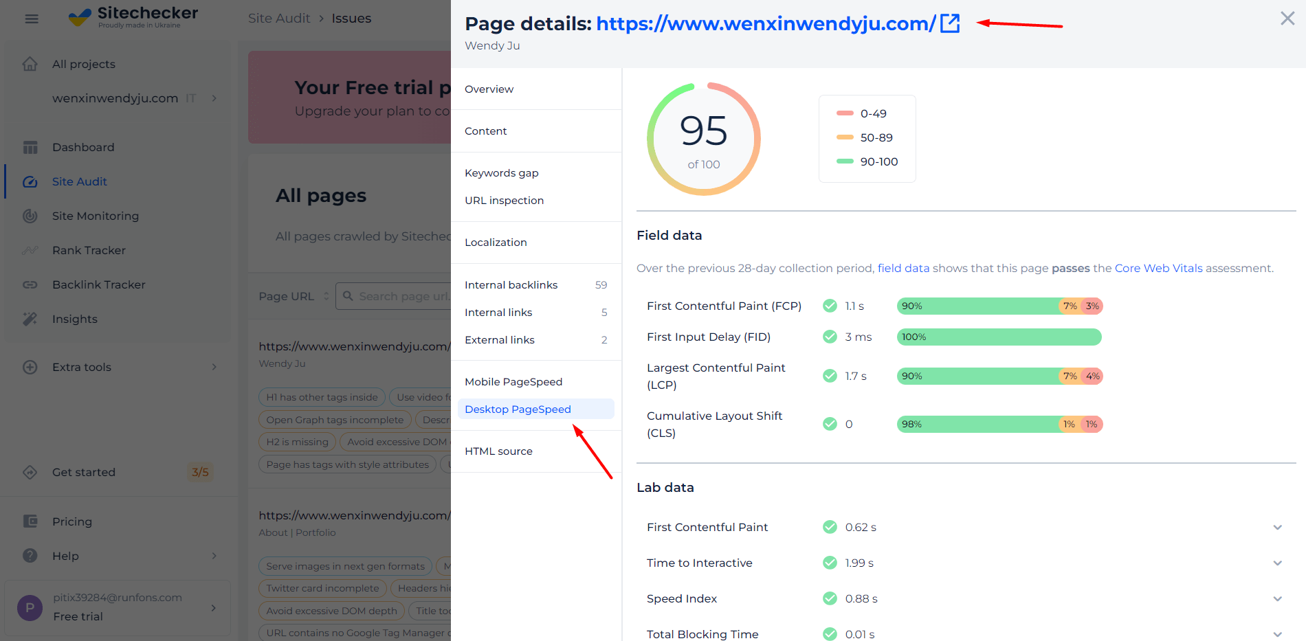The height and width of the screenshot is (641, 1306).
Task: Click FCP green check status icon
Action: point(830,306)
